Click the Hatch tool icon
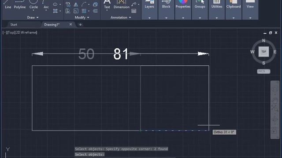The width and height of the screenshot is (282, 158). pyautogui.click(x=55, y=11)
